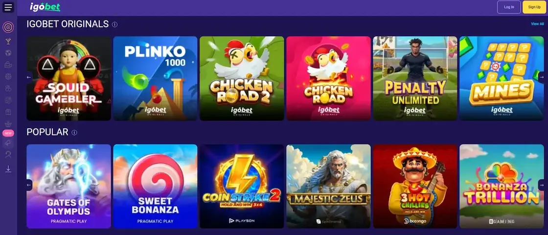Open the hamburger menu

[8, 7]
